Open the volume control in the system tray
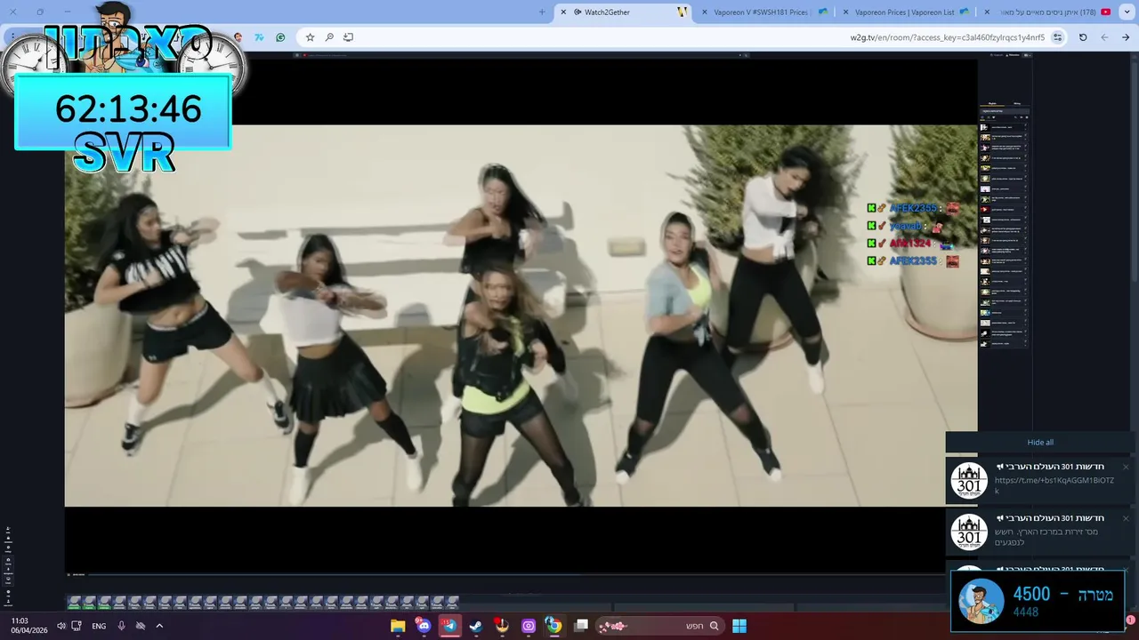The height and width of the screenshot is (640, 1139). [x=61, y=626]
